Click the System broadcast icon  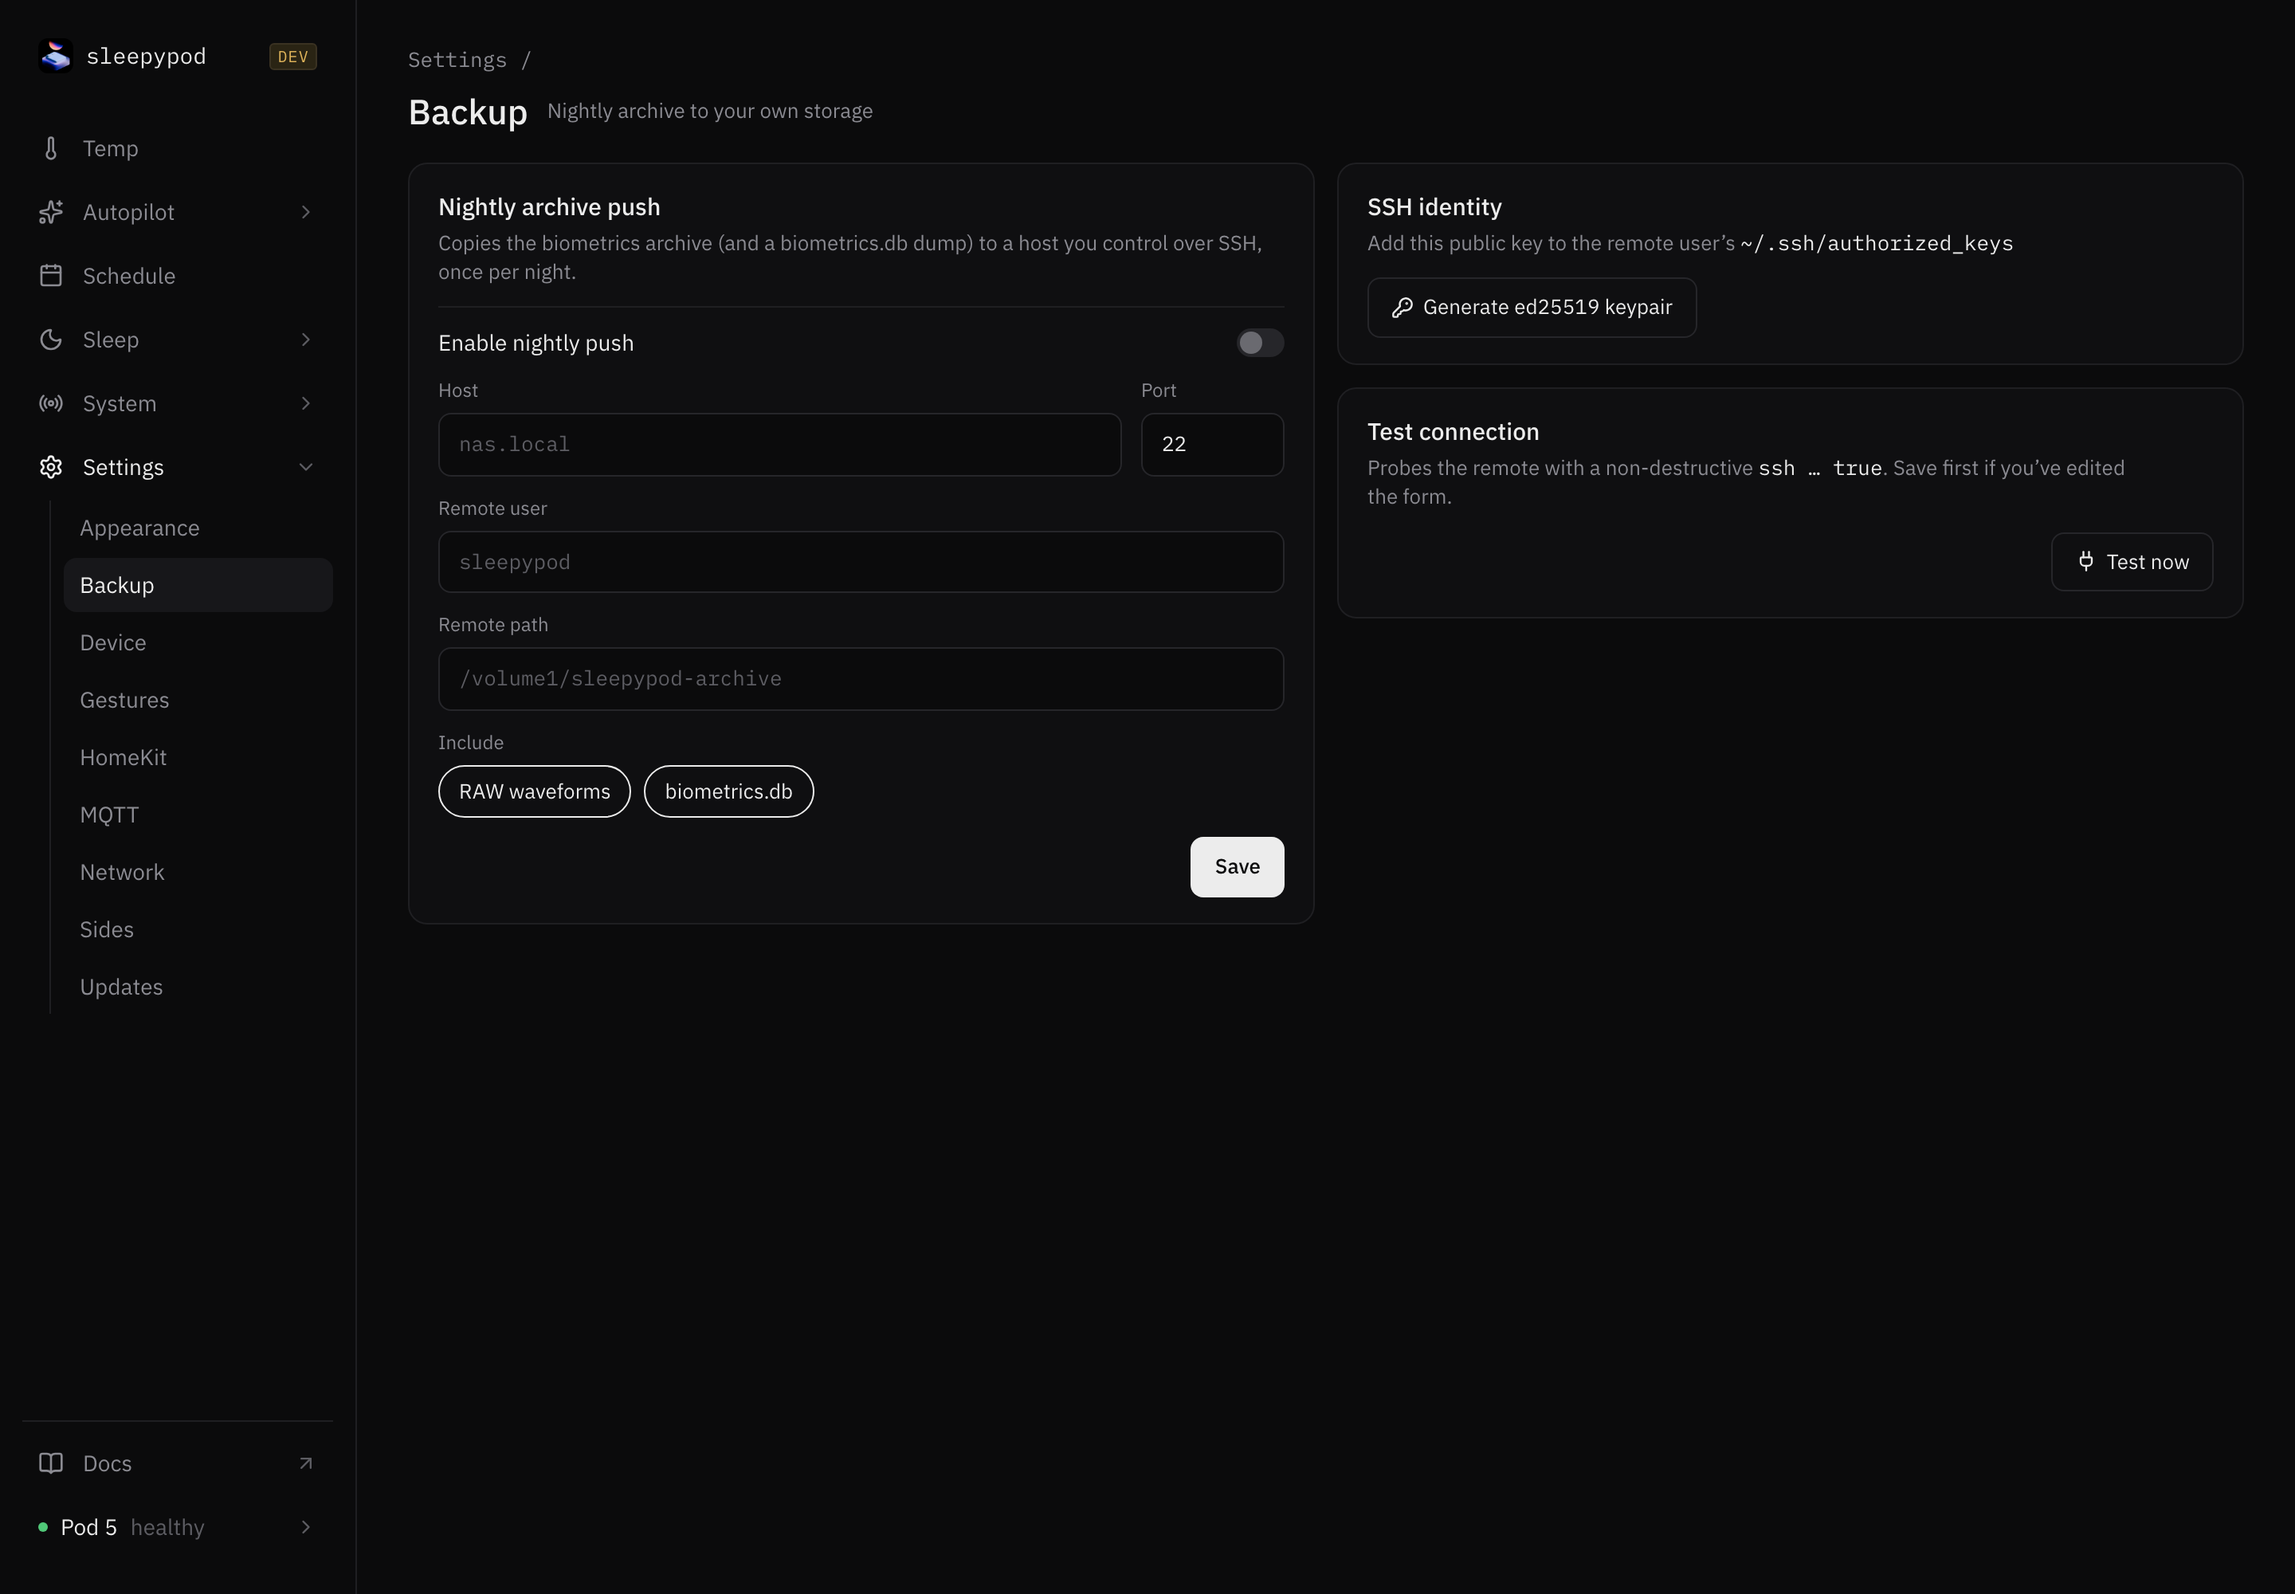(51, 403)
